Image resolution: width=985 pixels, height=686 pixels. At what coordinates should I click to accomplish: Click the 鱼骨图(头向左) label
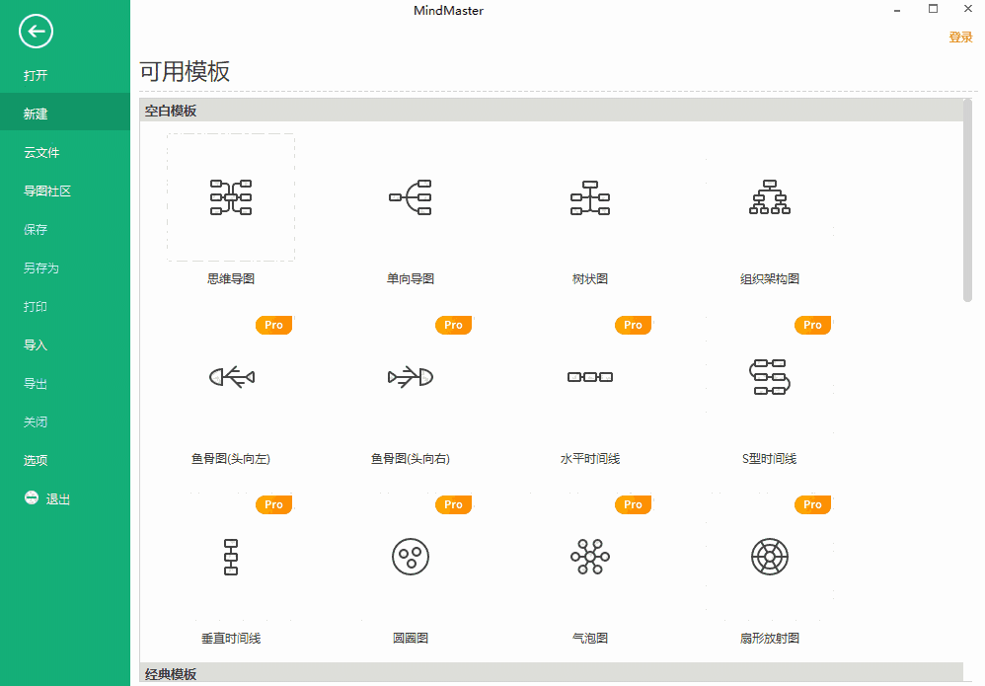click(x=231, y=459)
